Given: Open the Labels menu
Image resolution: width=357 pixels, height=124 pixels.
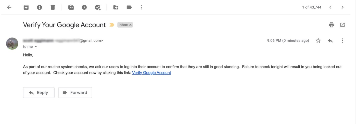Looking at the screenshot, I should [x=129, y=7].
